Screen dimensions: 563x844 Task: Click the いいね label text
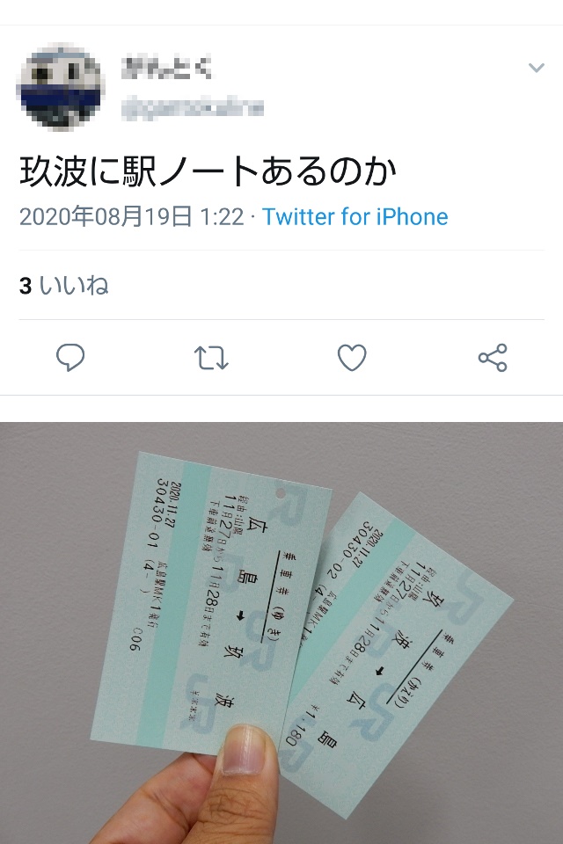tap(74, 285)
